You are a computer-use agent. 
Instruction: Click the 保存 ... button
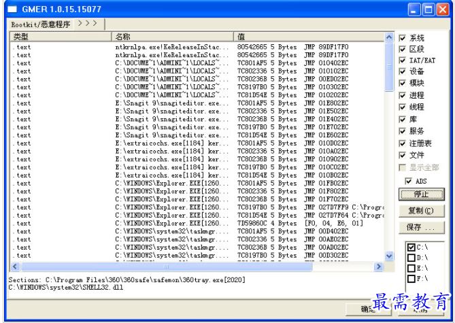click(x=422, y=227)
